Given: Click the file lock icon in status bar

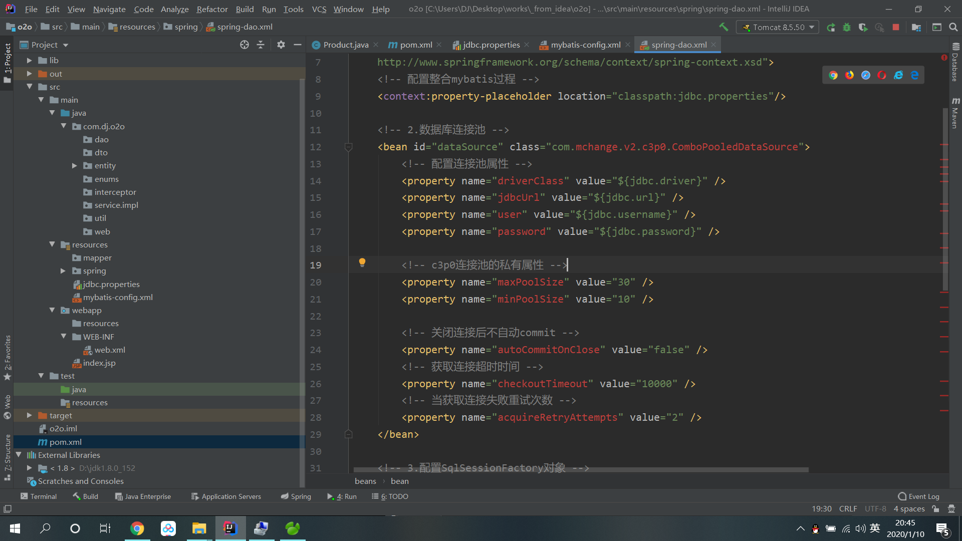Looking at the screenshot, I should tap(935, 509).
